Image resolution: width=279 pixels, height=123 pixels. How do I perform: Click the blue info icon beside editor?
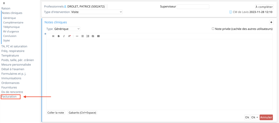pyautogui.click(x=45, y=34)
